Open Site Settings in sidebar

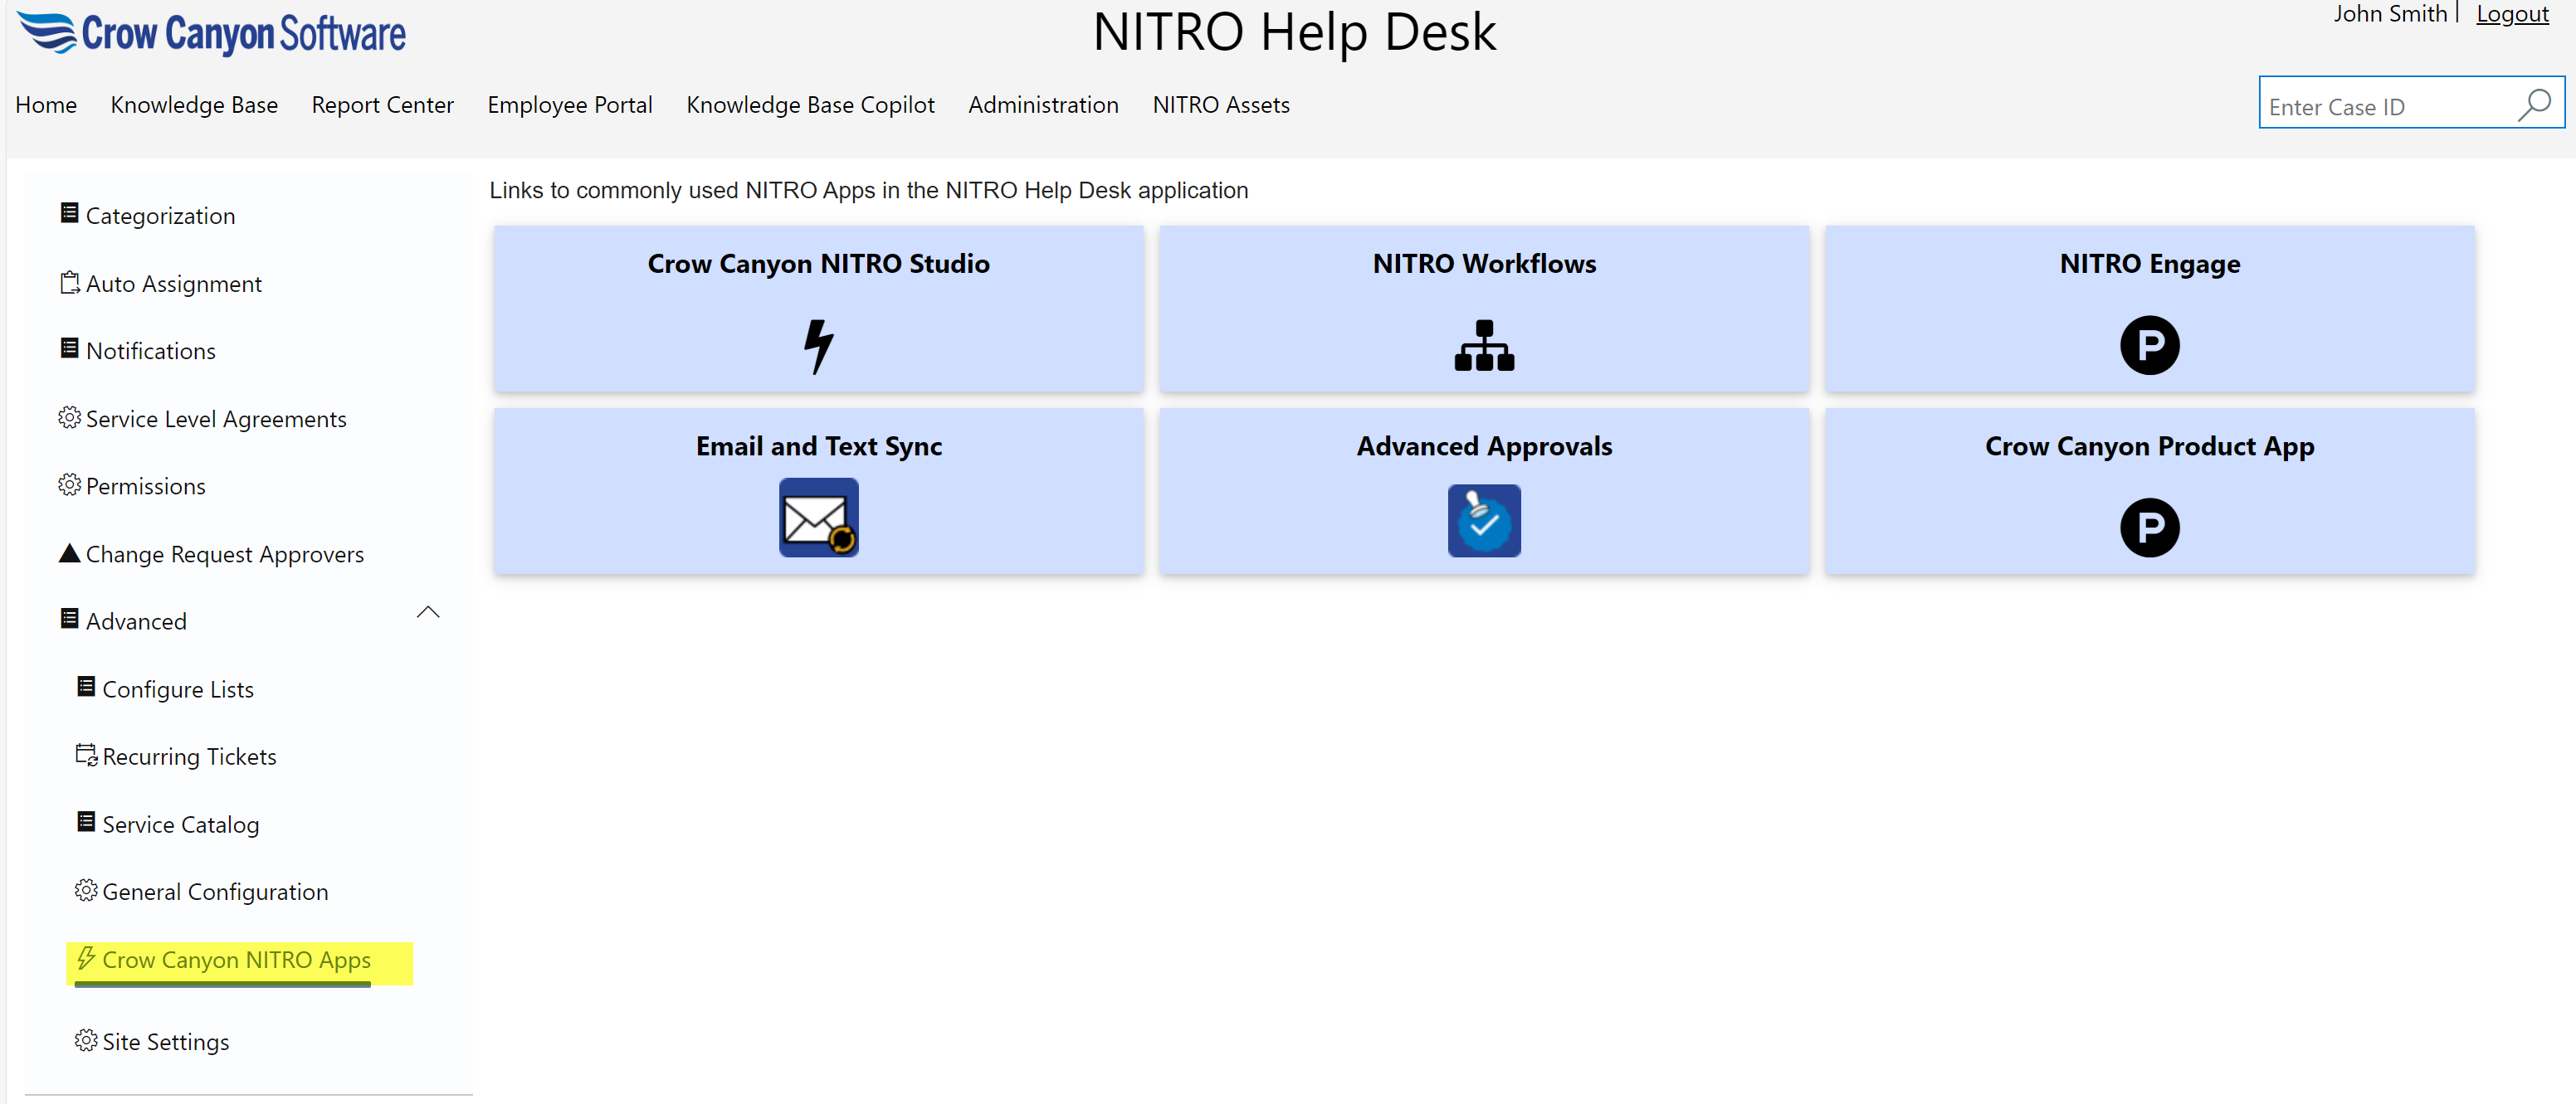click(165, 1041)
